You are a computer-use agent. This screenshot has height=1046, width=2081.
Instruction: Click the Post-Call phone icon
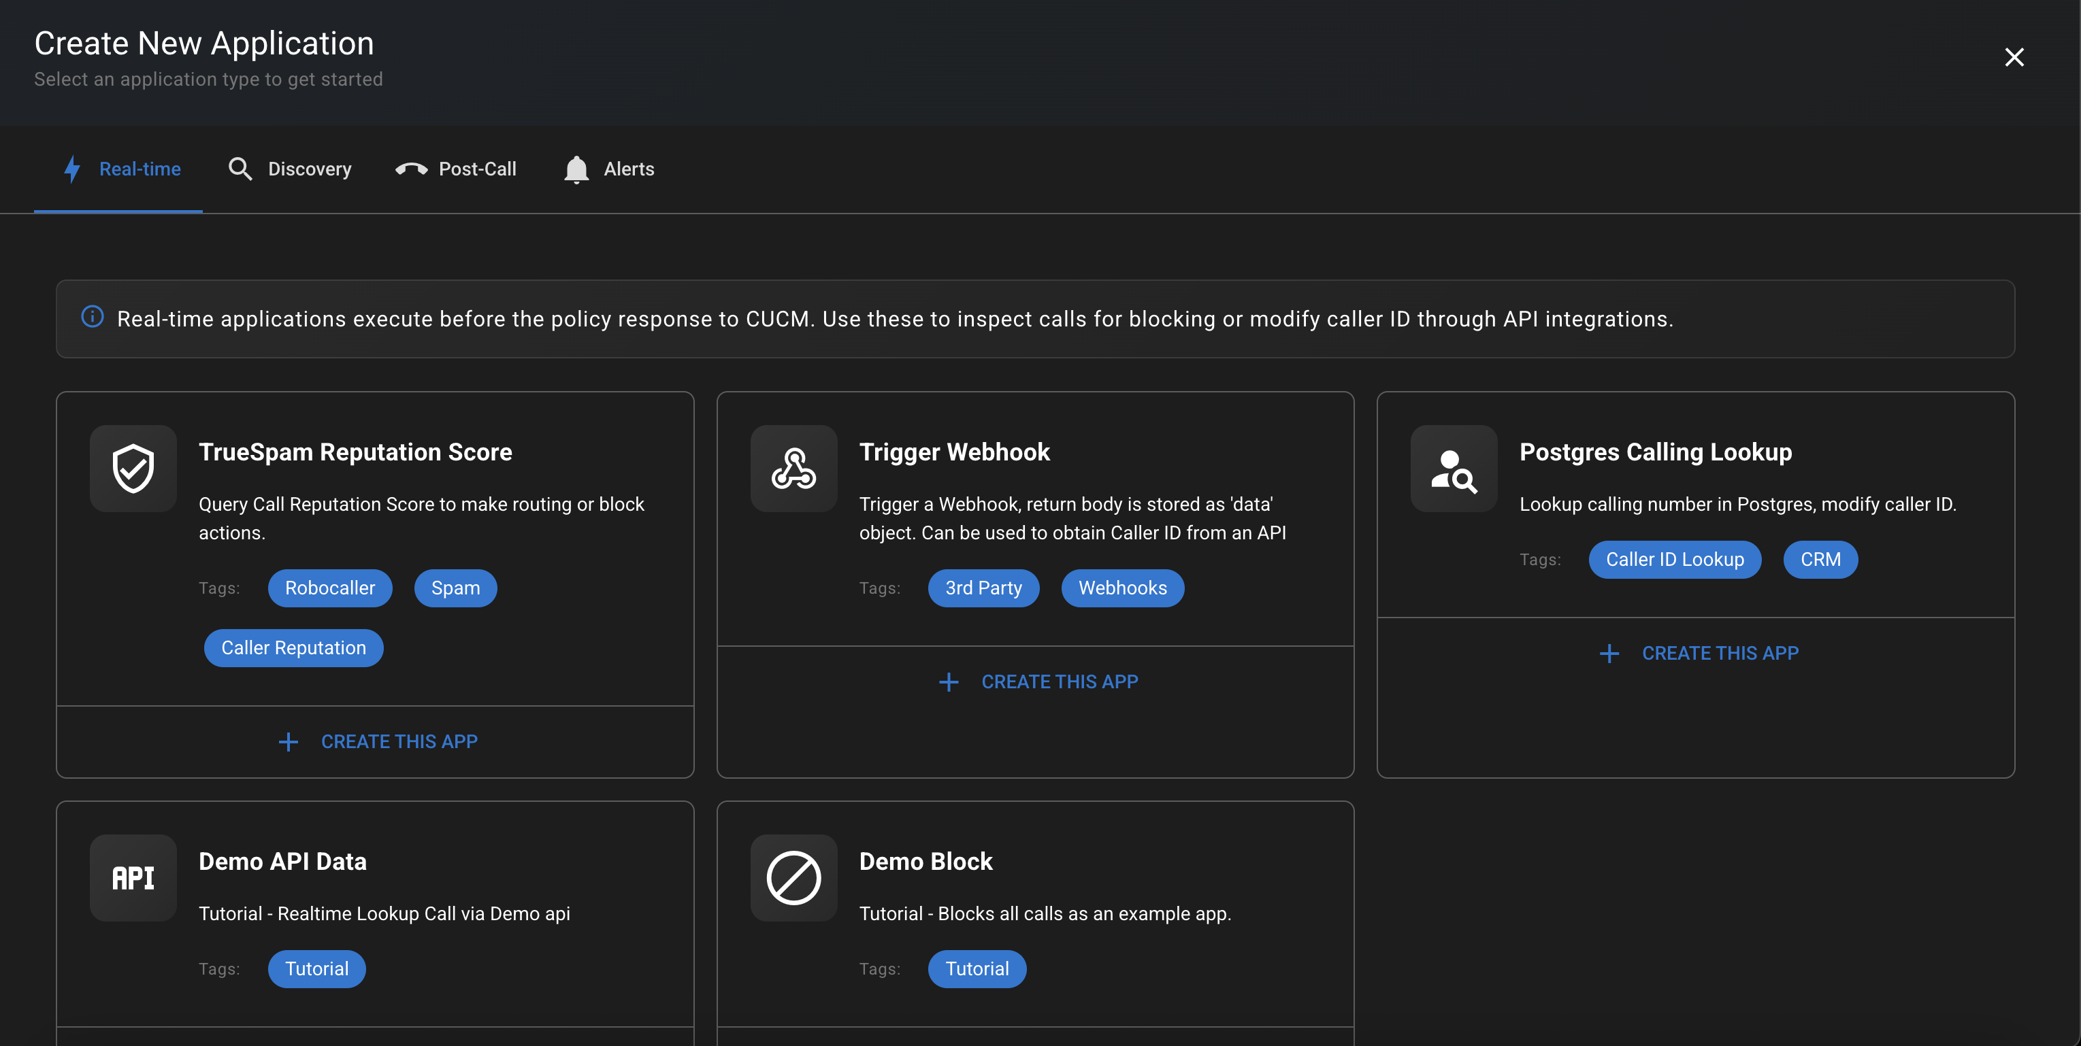click(411, 169)
